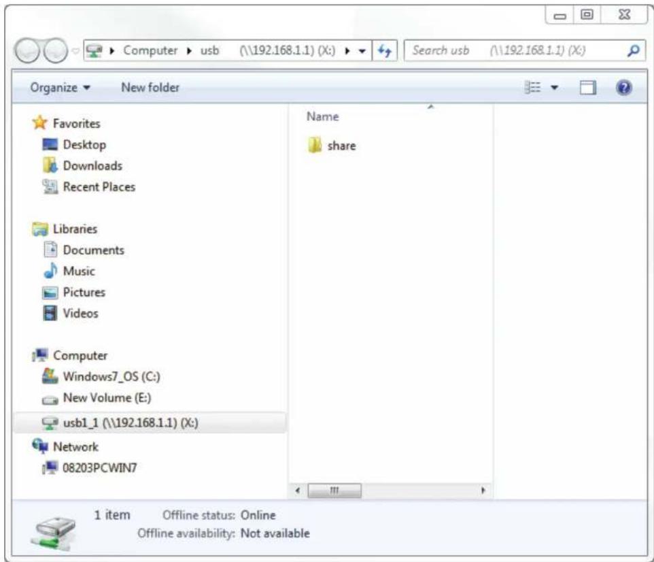Select Libraries in the navigation pane

pos(75,229)
